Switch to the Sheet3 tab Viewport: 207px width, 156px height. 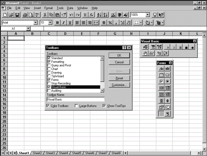[x=50, y=153]
